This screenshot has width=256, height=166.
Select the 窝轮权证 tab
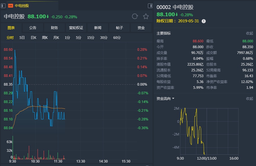click(76, 28)
